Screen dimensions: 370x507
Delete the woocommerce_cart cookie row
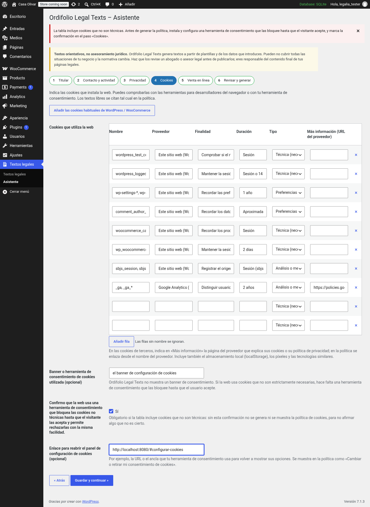(x=356, y=231)
